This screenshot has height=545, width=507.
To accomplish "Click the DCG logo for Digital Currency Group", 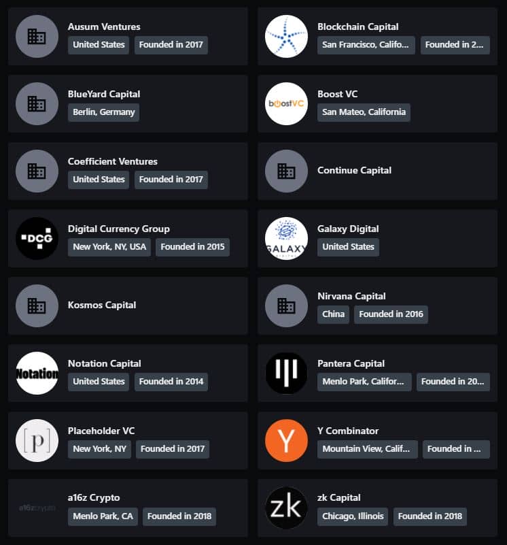I will tap(37, 238).
